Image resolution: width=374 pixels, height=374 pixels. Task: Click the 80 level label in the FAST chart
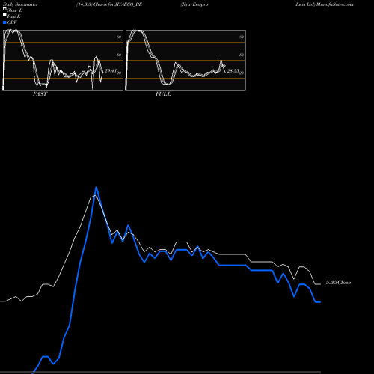pyautogui.click(x=119, y=37)
